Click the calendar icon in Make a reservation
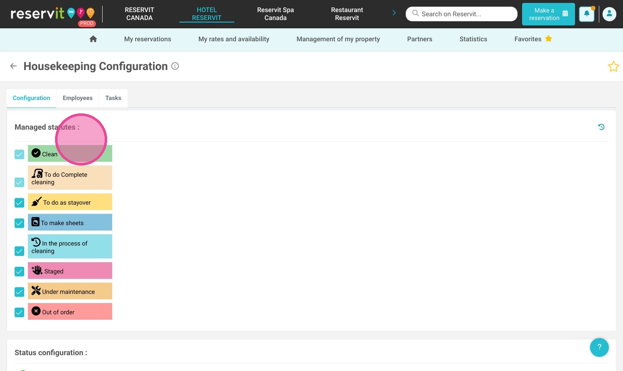Viewport: 623px width, 371px height. pyautogui.click(x=565, y=13)
